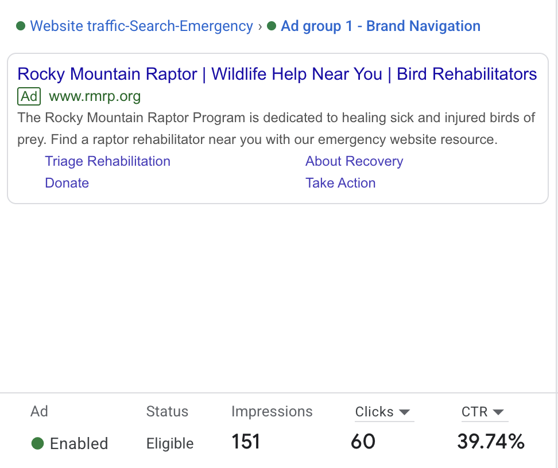This screenshot has height=468, width=558.
Task: Click the Donate sitelink
Action: (x=67, y=183)
